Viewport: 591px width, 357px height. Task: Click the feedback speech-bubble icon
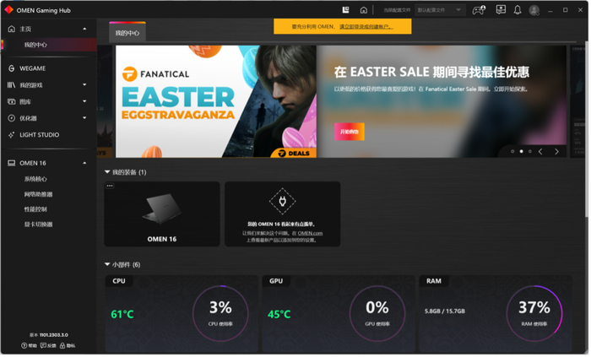click(x=43, y=345)
